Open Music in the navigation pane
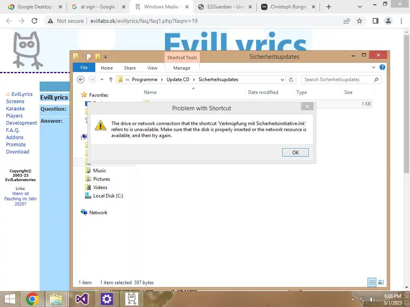Viewport: 410px width, 307px height. (x=99, y=170)
